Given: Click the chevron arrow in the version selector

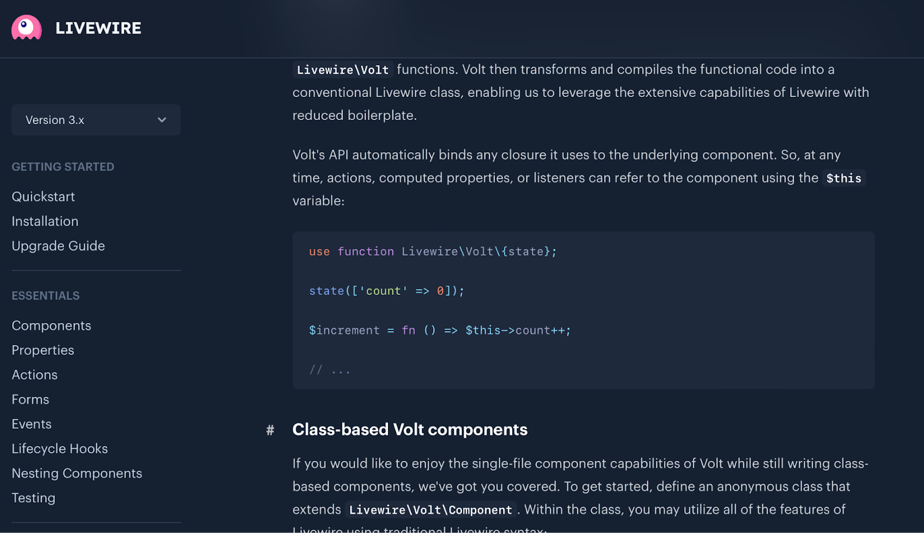Looking at the screenshot, I should (162, 120).
